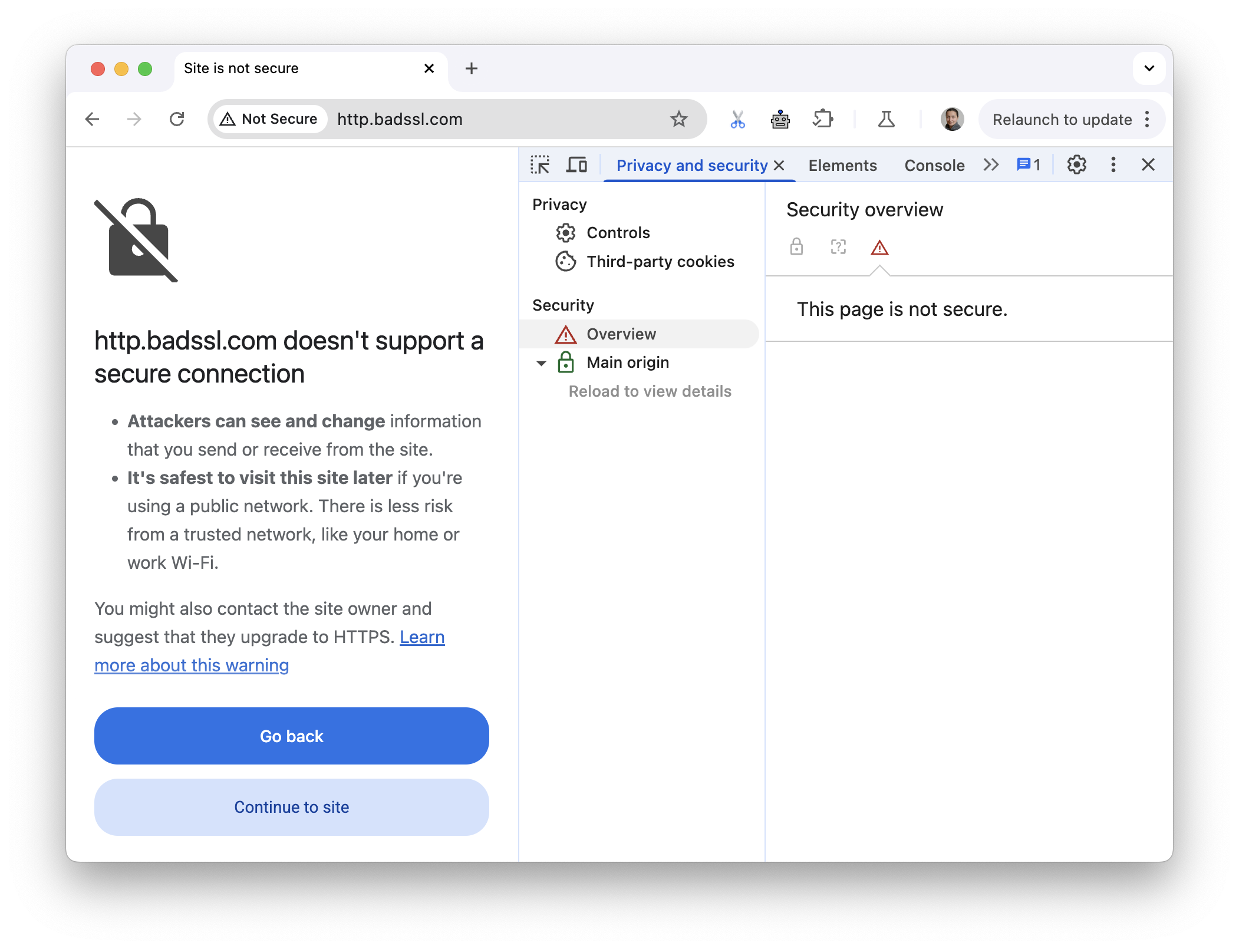
Task: Switch to the Console panel tab
Action: [935, 163]
